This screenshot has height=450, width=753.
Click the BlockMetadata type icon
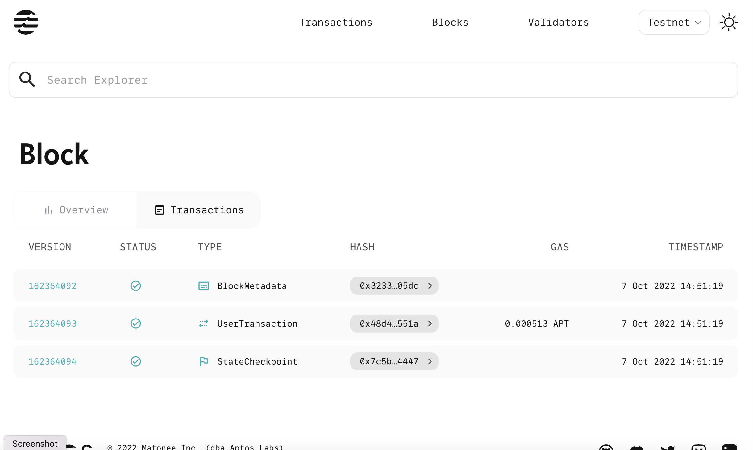(204, 286)
